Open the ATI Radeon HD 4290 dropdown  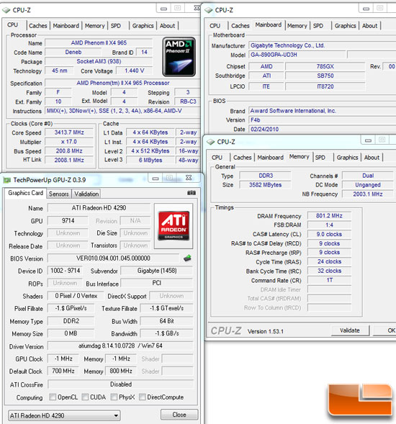tap(64, 415)
